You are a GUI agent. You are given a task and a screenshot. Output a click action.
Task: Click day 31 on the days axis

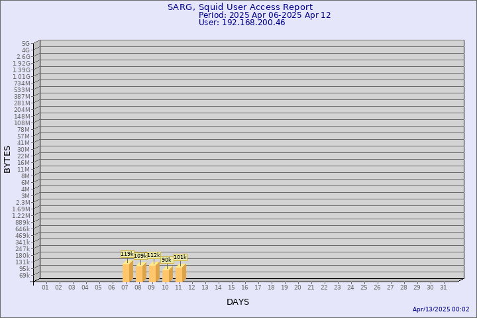443,287
